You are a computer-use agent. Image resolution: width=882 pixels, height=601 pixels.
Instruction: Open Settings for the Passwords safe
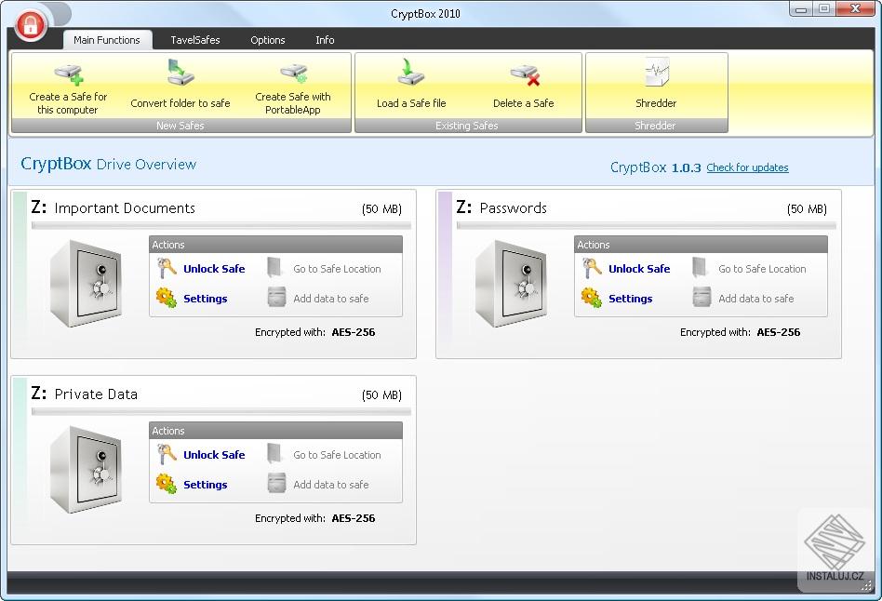tap(631, 299)
